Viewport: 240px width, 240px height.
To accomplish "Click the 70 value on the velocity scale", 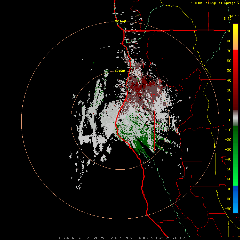I will click(x=229, y=51).
